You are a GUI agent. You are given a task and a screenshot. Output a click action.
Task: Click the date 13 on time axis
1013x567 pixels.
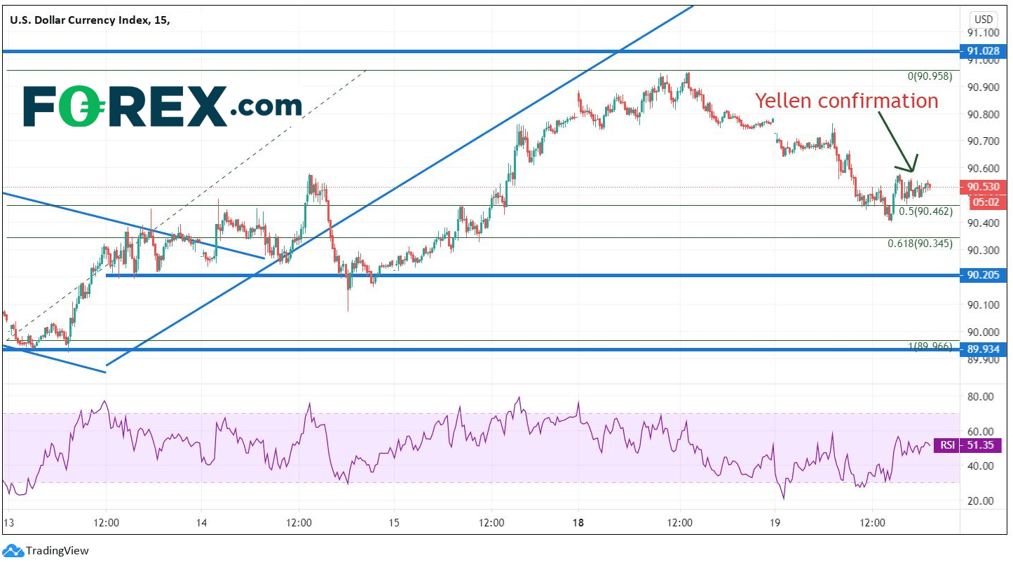[x=8, y=523]
